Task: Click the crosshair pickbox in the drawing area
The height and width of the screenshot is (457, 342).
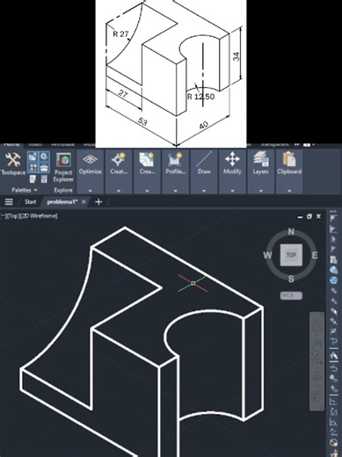Action: pos(193,283)
